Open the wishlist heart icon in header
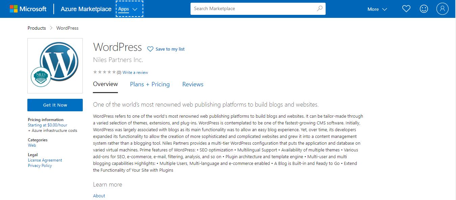The image size is (456, 200). 406,9
